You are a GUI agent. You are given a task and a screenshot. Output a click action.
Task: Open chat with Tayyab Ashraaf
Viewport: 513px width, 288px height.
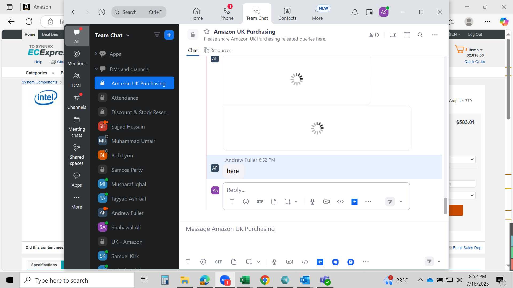point(134,199)
